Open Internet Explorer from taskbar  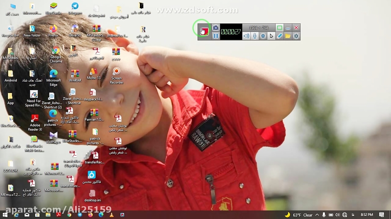pyautogui.click(x=16, y=215)
